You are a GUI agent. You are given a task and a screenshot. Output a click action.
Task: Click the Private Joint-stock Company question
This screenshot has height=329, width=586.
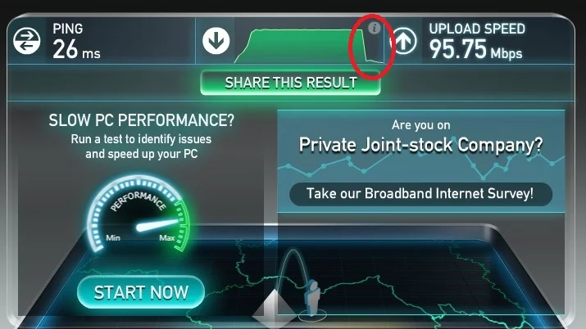(420, 146)
